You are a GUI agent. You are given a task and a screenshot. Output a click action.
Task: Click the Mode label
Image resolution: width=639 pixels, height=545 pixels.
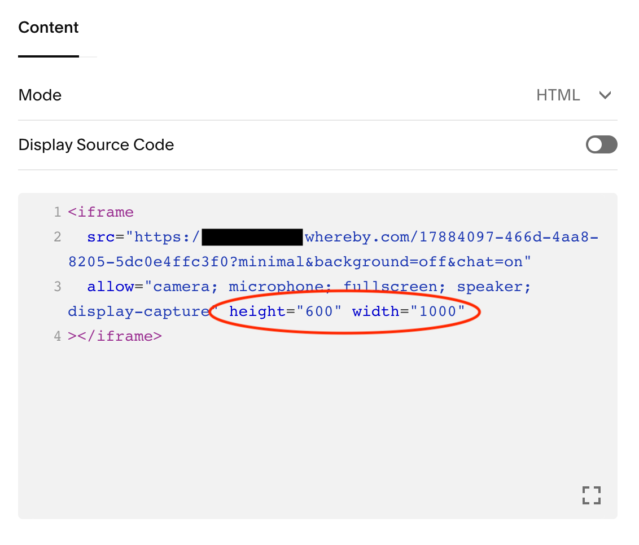coord(40,95)
